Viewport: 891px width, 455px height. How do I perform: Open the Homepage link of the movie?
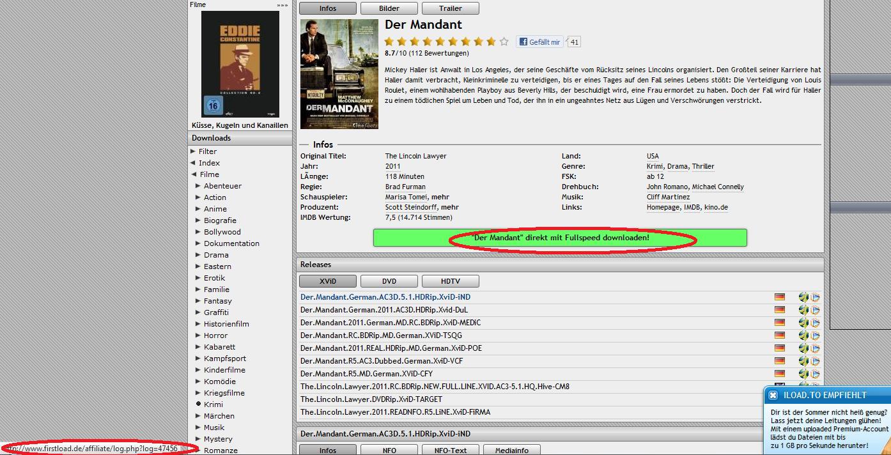pyautogui.click(x=663, y=207)
